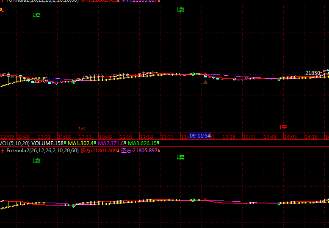Click the 11:03 time axis label
This screenshot has width=329, height=228.
126,137
